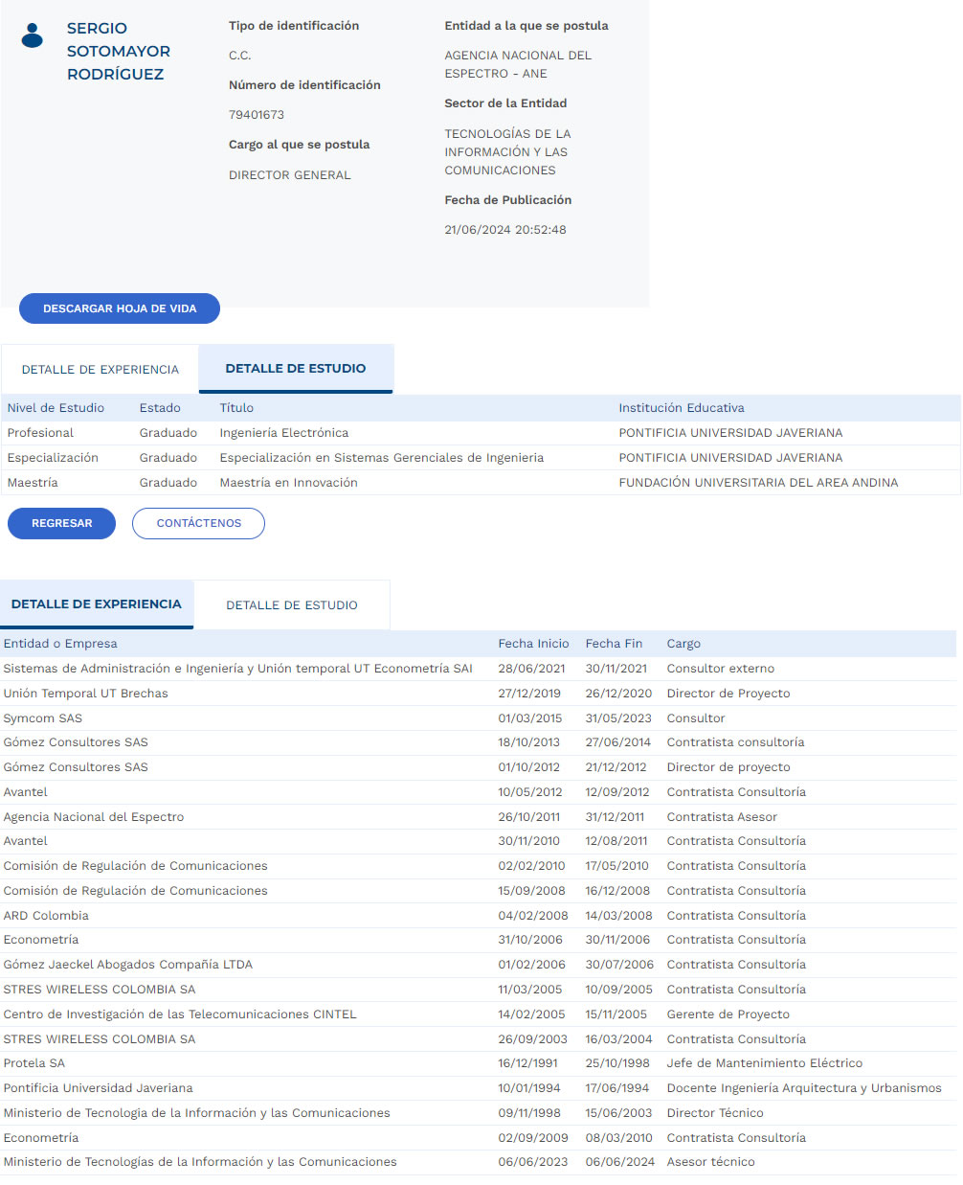This screenshot has height=1185, width=963.
Task: Switch to lower DETALLE DE ESTUDIO tab
Action: (x=292, y=605)
